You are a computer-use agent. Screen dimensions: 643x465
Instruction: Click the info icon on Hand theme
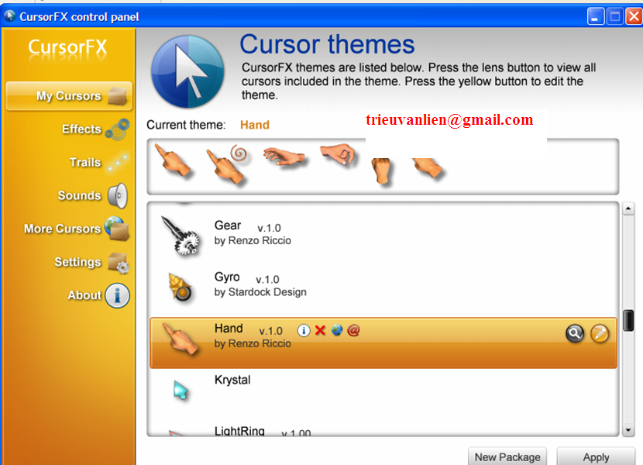tap(304, 331)
